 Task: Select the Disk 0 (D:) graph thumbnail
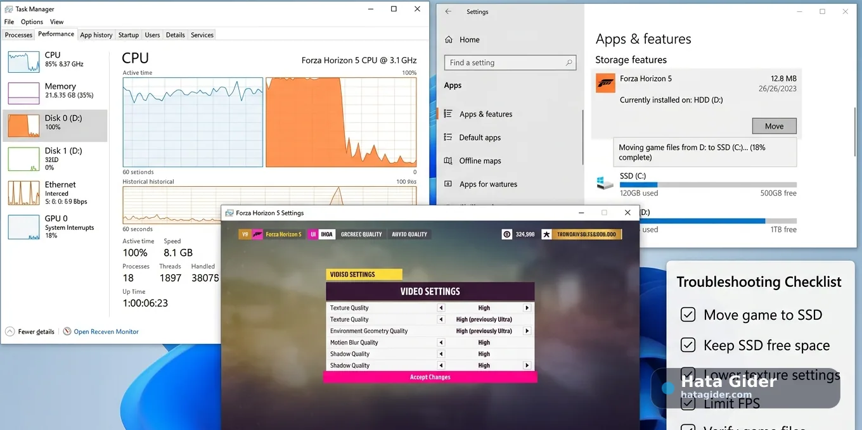click(23, 126)
